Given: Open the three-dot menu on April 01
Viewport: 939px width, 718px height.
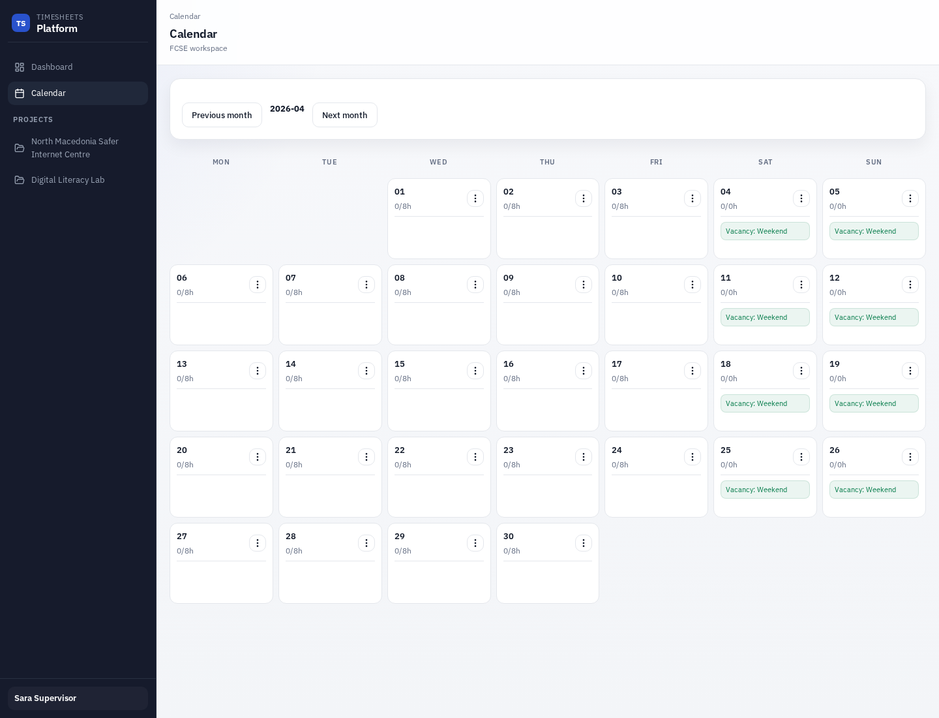Looking at the screenshot, I should 475,198.
